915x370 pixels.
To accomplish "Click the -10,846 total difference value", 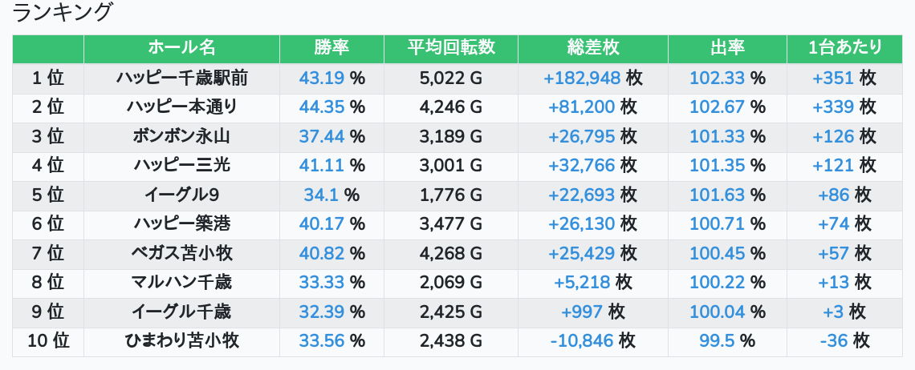I will [x=582, y=341].
